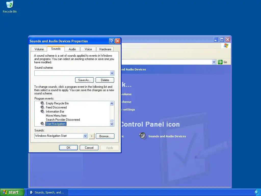Click the Sounds and Audio Devices speaker icon
The width and height of the screenshot is (261, 196).
(143, 136)
